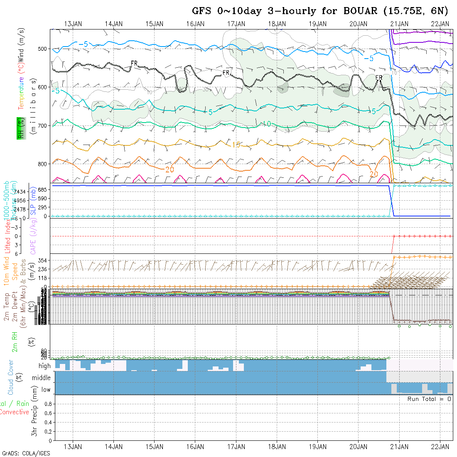Click the green 10 contour label near 18JAN
The image size is (457, 457).
click(267, 124)
